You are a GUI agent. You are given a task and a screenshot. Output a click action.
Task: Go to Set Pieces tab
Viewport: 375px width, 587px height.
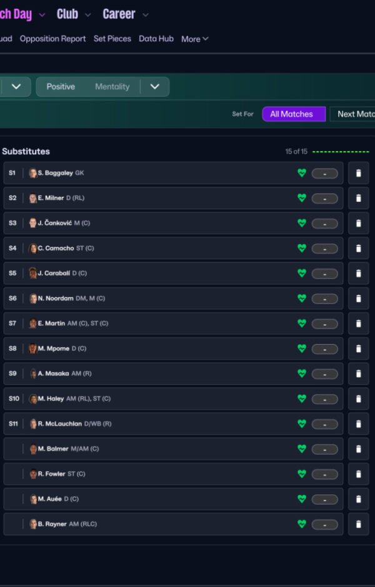[112, 39]
